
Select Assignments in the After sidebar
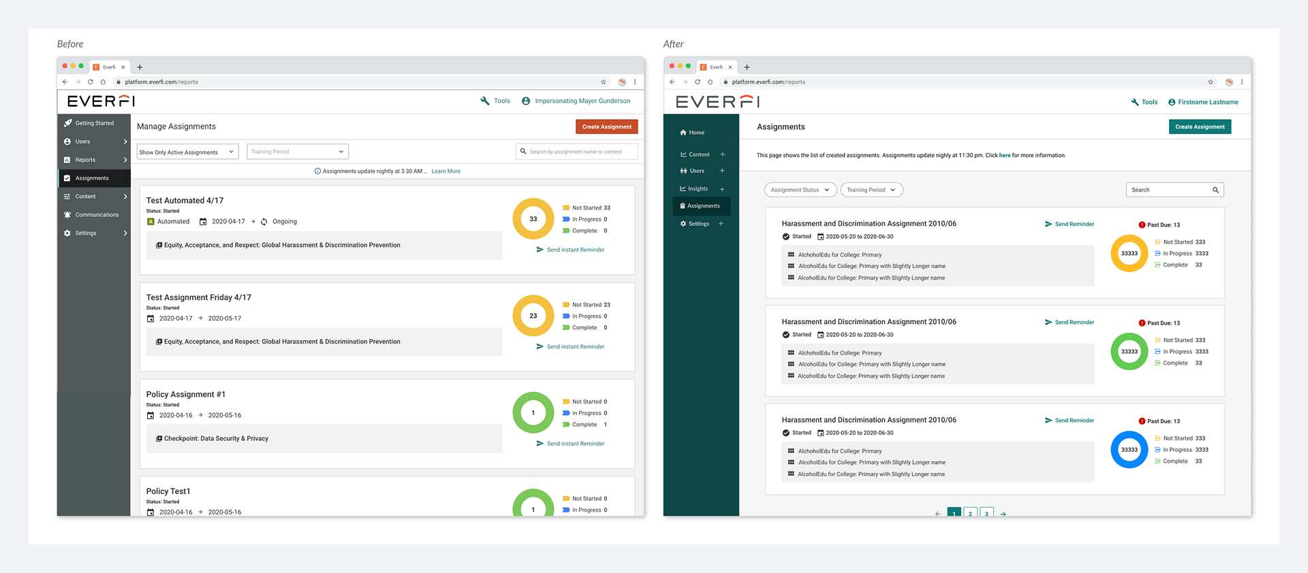tap(701, 206)
